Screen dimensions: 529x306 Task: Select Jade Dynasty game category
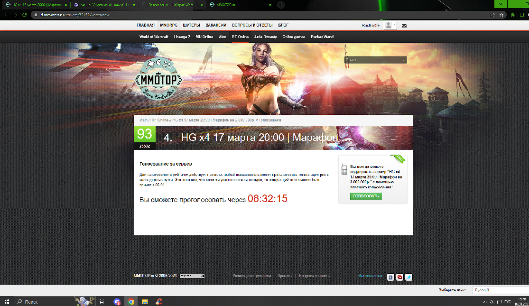tap(266, 37)
